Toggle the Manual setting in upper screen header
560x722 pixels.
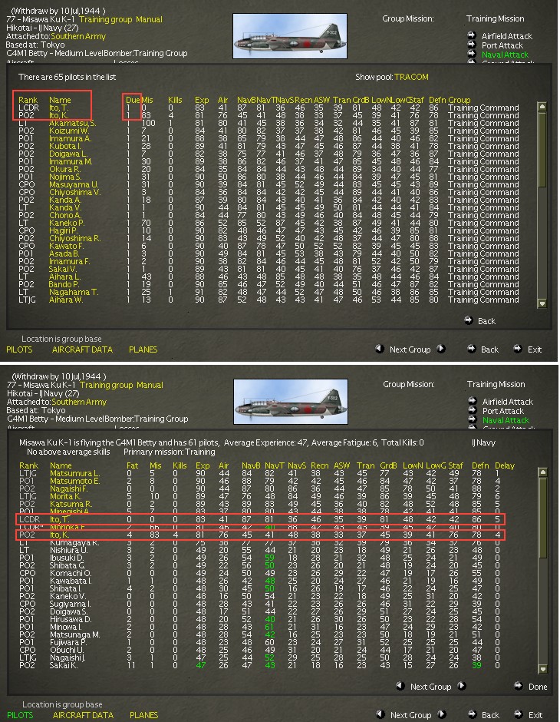point(149,19)
